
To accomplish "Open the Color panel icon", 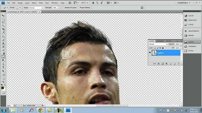I will 186,16.
